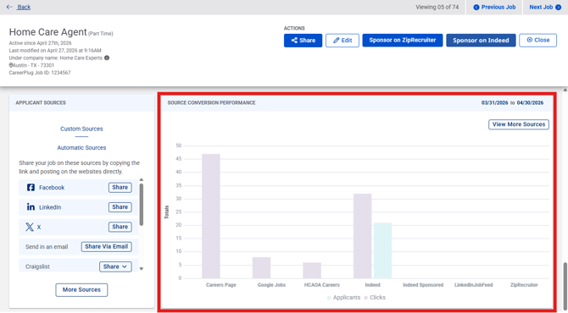This screenshot has width=568, height=313.
Task: Toggle the Clicks legend entry
Action: click(375, 298)
